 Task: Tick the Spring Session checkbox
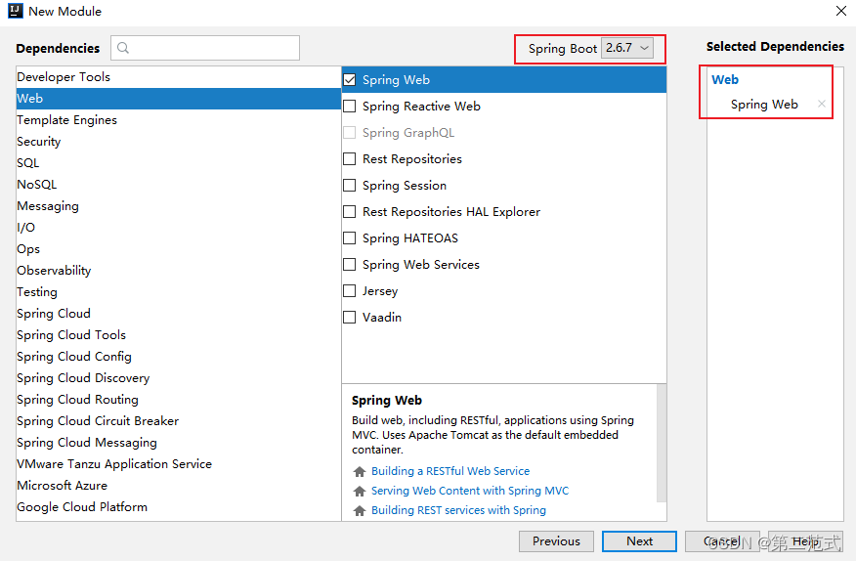click(x=350, y=185)
